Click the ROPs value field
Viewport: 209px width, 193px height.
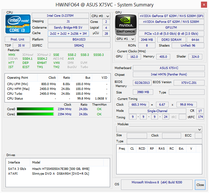pyautogui.click(x=147, y=46)
